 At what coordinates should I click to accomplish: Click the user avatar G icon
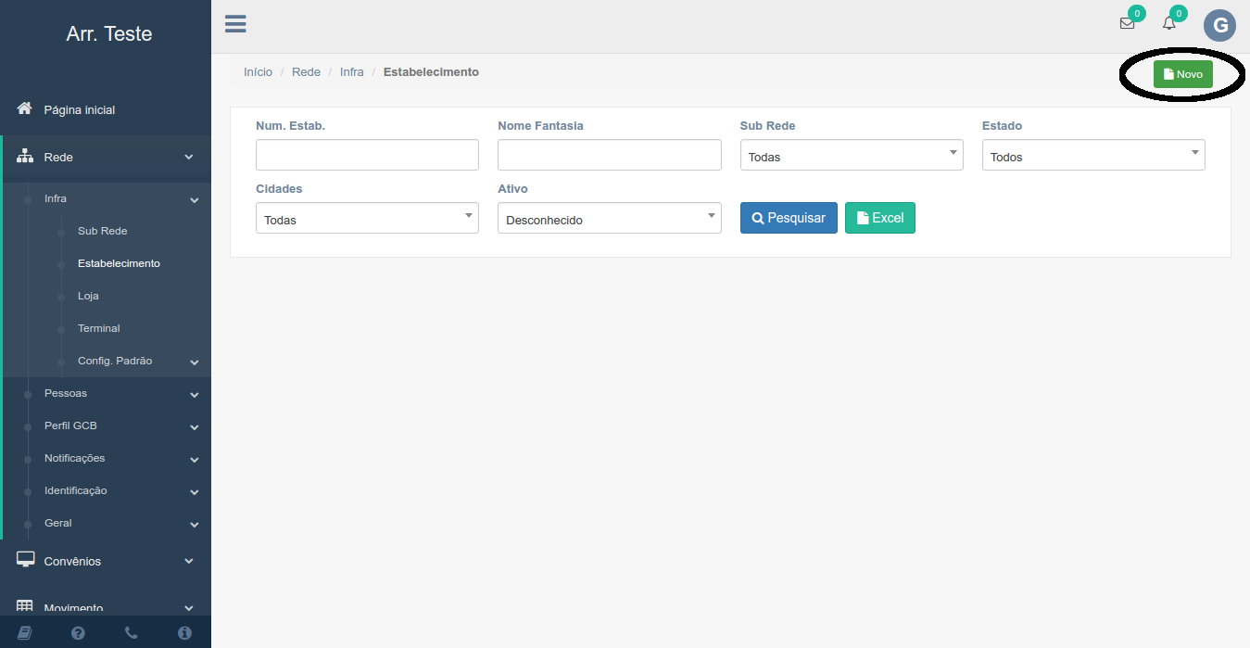coord(1219,25)
